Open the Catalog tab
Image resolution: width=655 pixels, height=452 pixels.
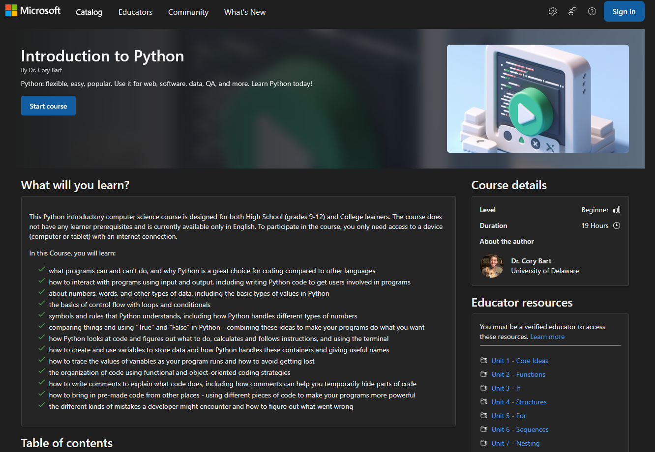click(x=89, y=12)
